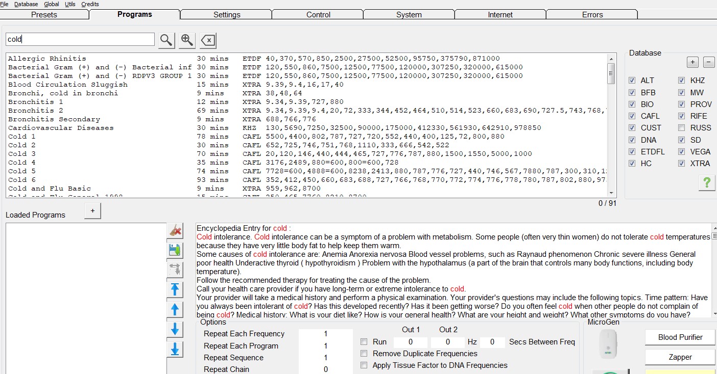Open the Database menu

(x=26, y=4)
